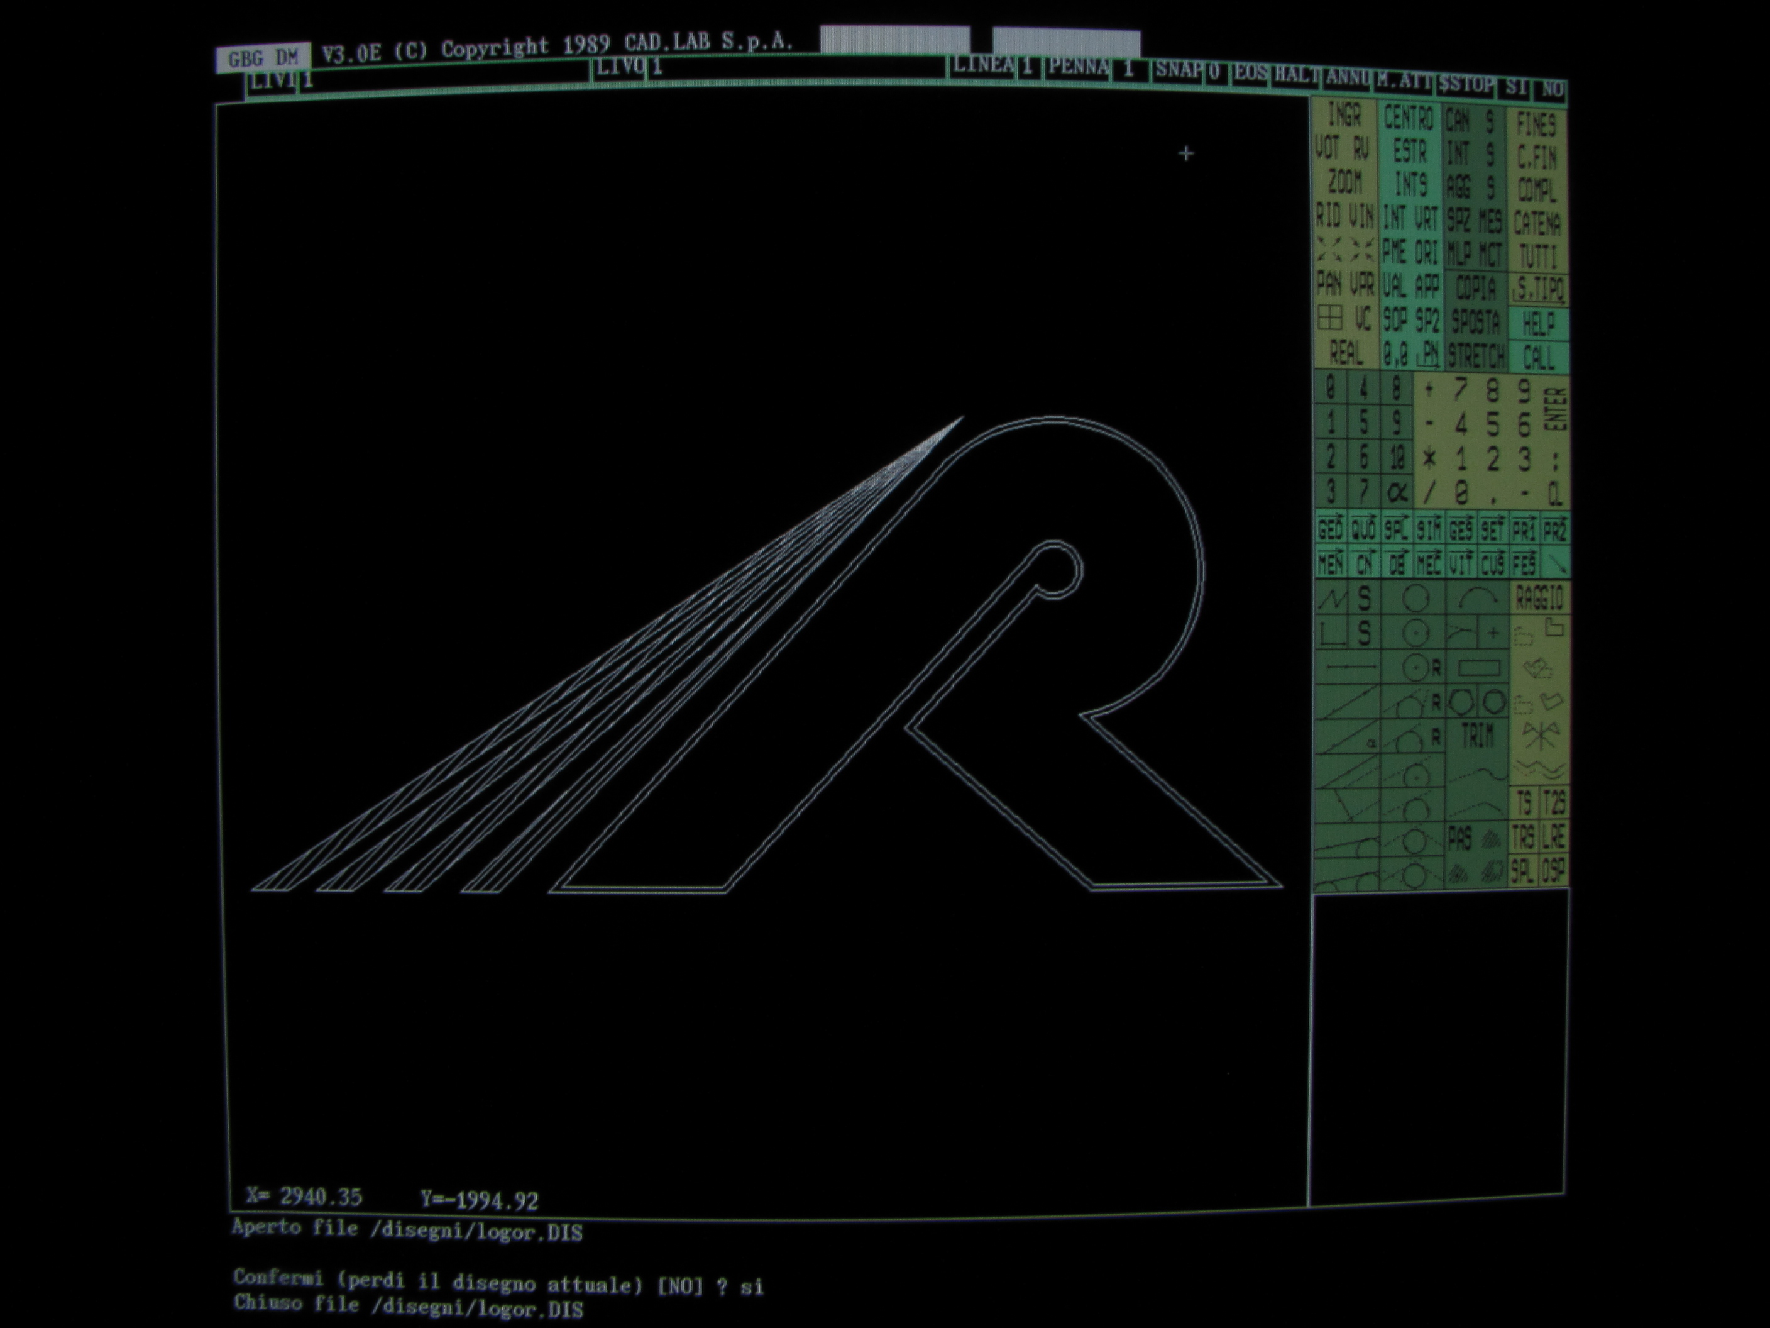The image size is (1770, 1328).
Task: Open the S.TIPO selection submenu
Action: 1539,290
